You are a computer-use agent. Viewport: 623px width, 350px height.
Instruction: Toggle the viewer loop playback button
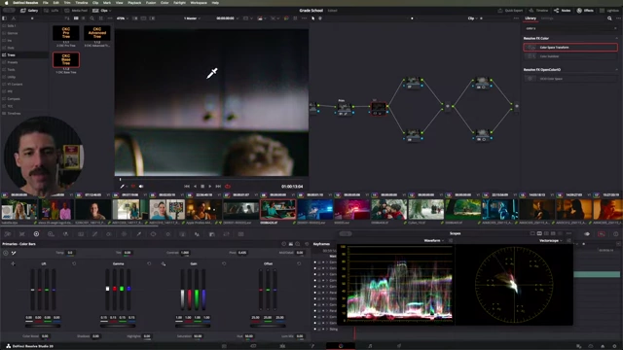coord(228,187)
